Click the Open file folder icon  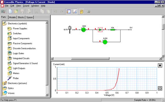point(16,11)
